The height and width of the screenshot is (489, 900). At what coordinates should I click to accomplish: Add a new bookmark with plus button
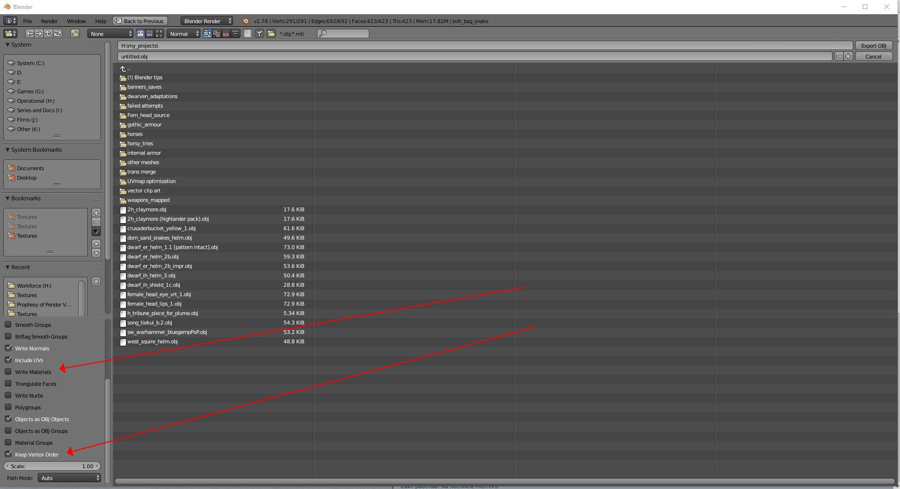[x=96, y=213]
